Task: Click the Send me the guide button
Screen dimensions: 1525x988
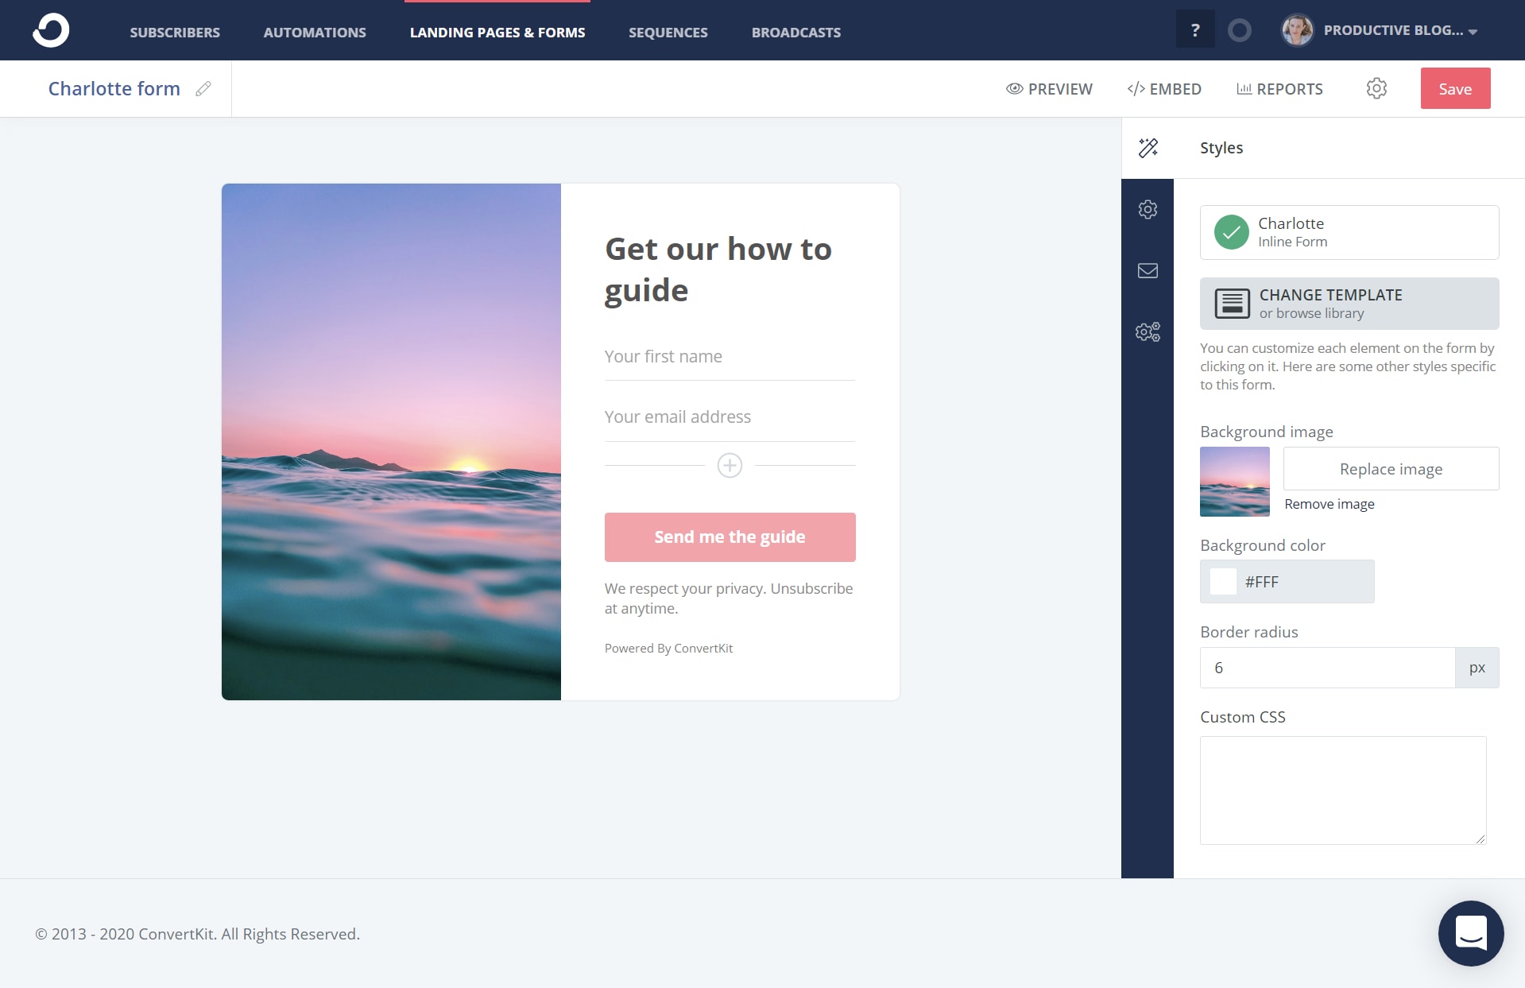Action: pyautogui.click(x=730, y=537)
